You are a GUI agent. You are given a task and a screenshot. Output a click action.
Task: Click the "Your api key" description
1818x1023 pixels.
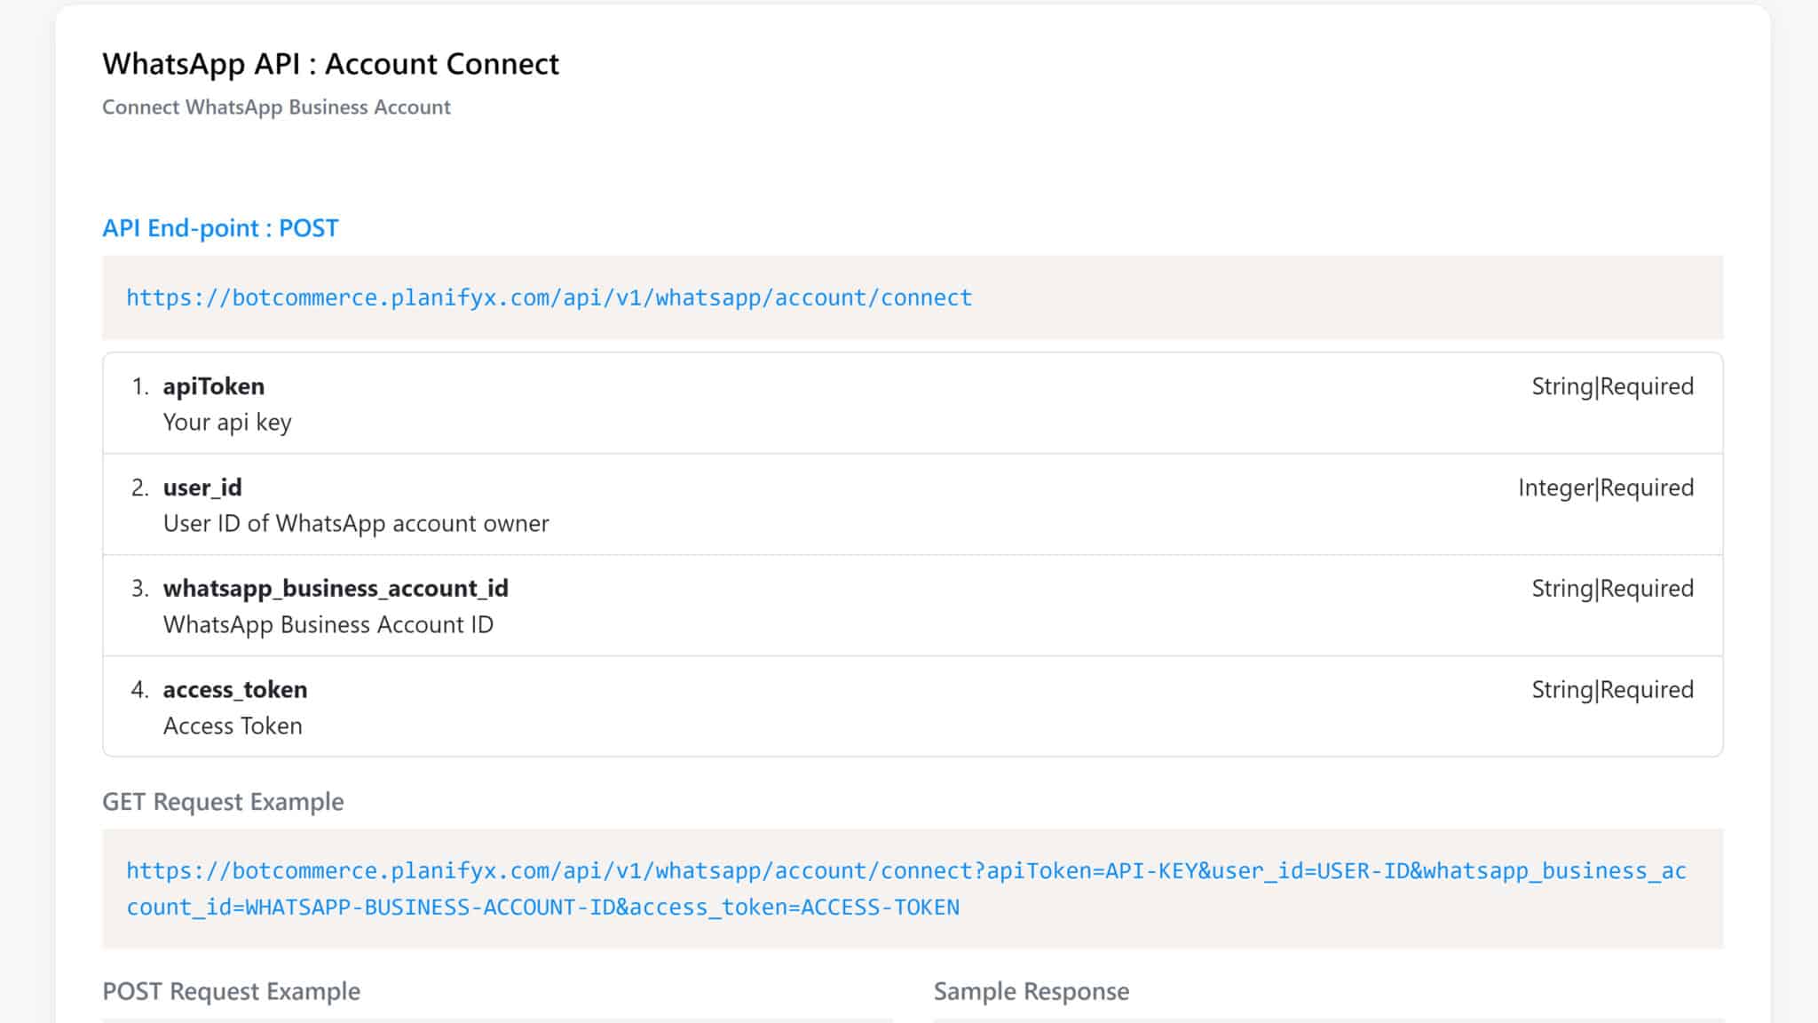point(227,423)
